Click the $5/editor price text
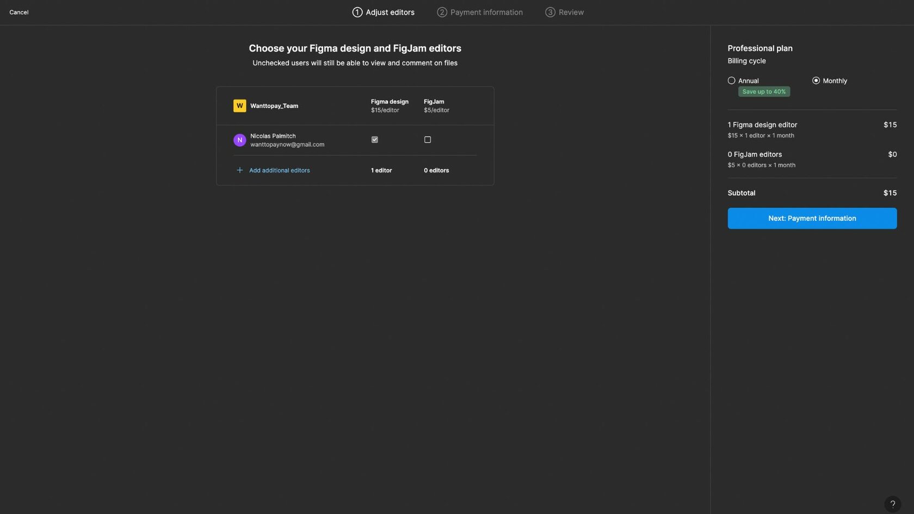Viewport: 914px width, 514px height. click(x=436, y=110)
